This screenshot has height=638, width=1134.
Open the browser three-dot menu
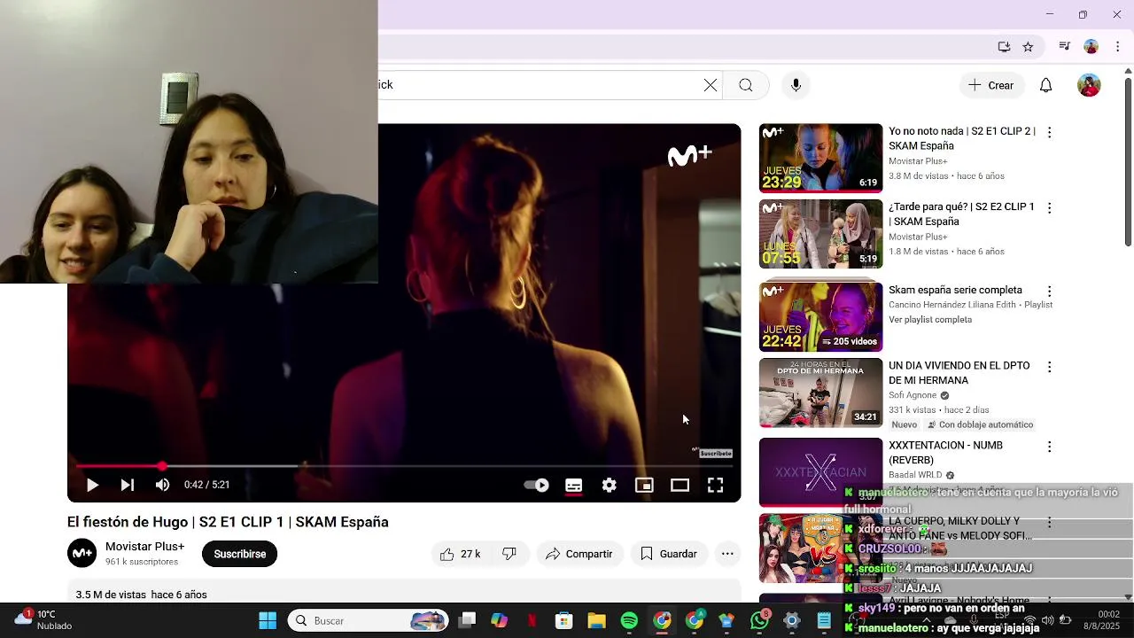pos(1118,47)
